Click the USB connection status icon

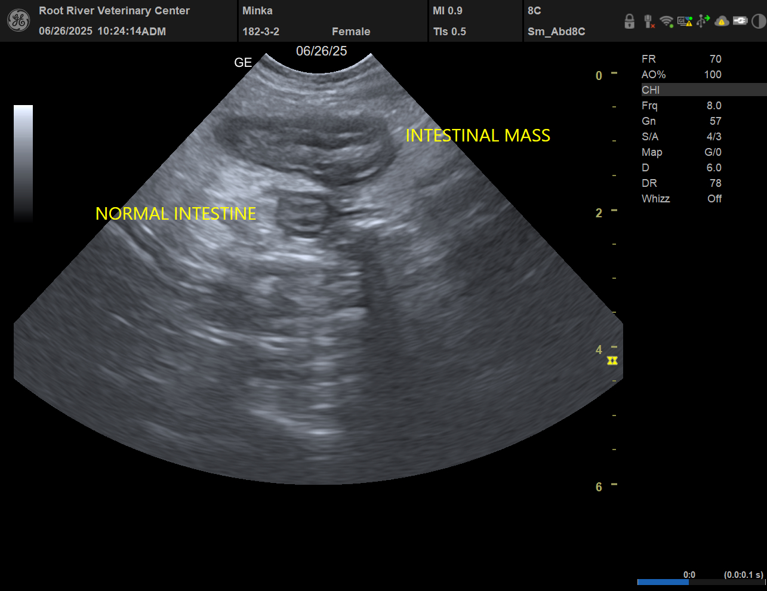[703, 21]
